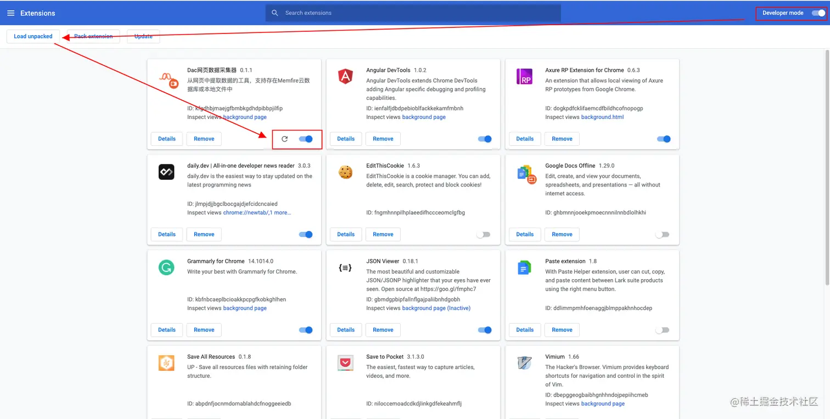The height and width of the screenshot is (419, 830).
Task: Disable the Angular DevTools extension
Action: [485, 139]
